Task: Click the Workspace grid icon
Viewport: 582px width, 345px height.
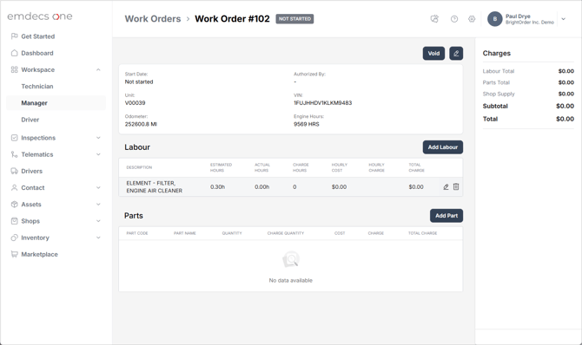Action: tap(14, 69)
